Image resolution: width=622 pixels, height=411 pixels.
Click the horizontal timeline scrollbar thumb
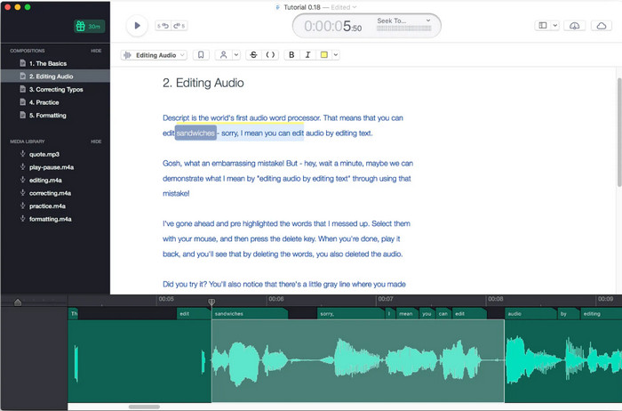[x=144, y=407]
